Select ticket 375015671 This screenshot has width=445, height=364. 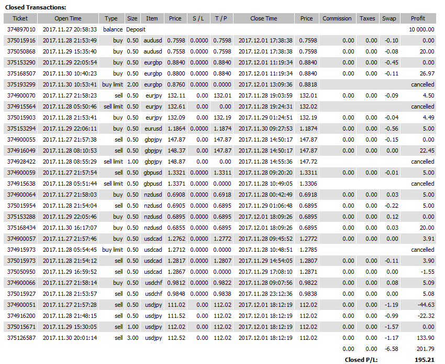pyautogui.click(x=21, y=327)
